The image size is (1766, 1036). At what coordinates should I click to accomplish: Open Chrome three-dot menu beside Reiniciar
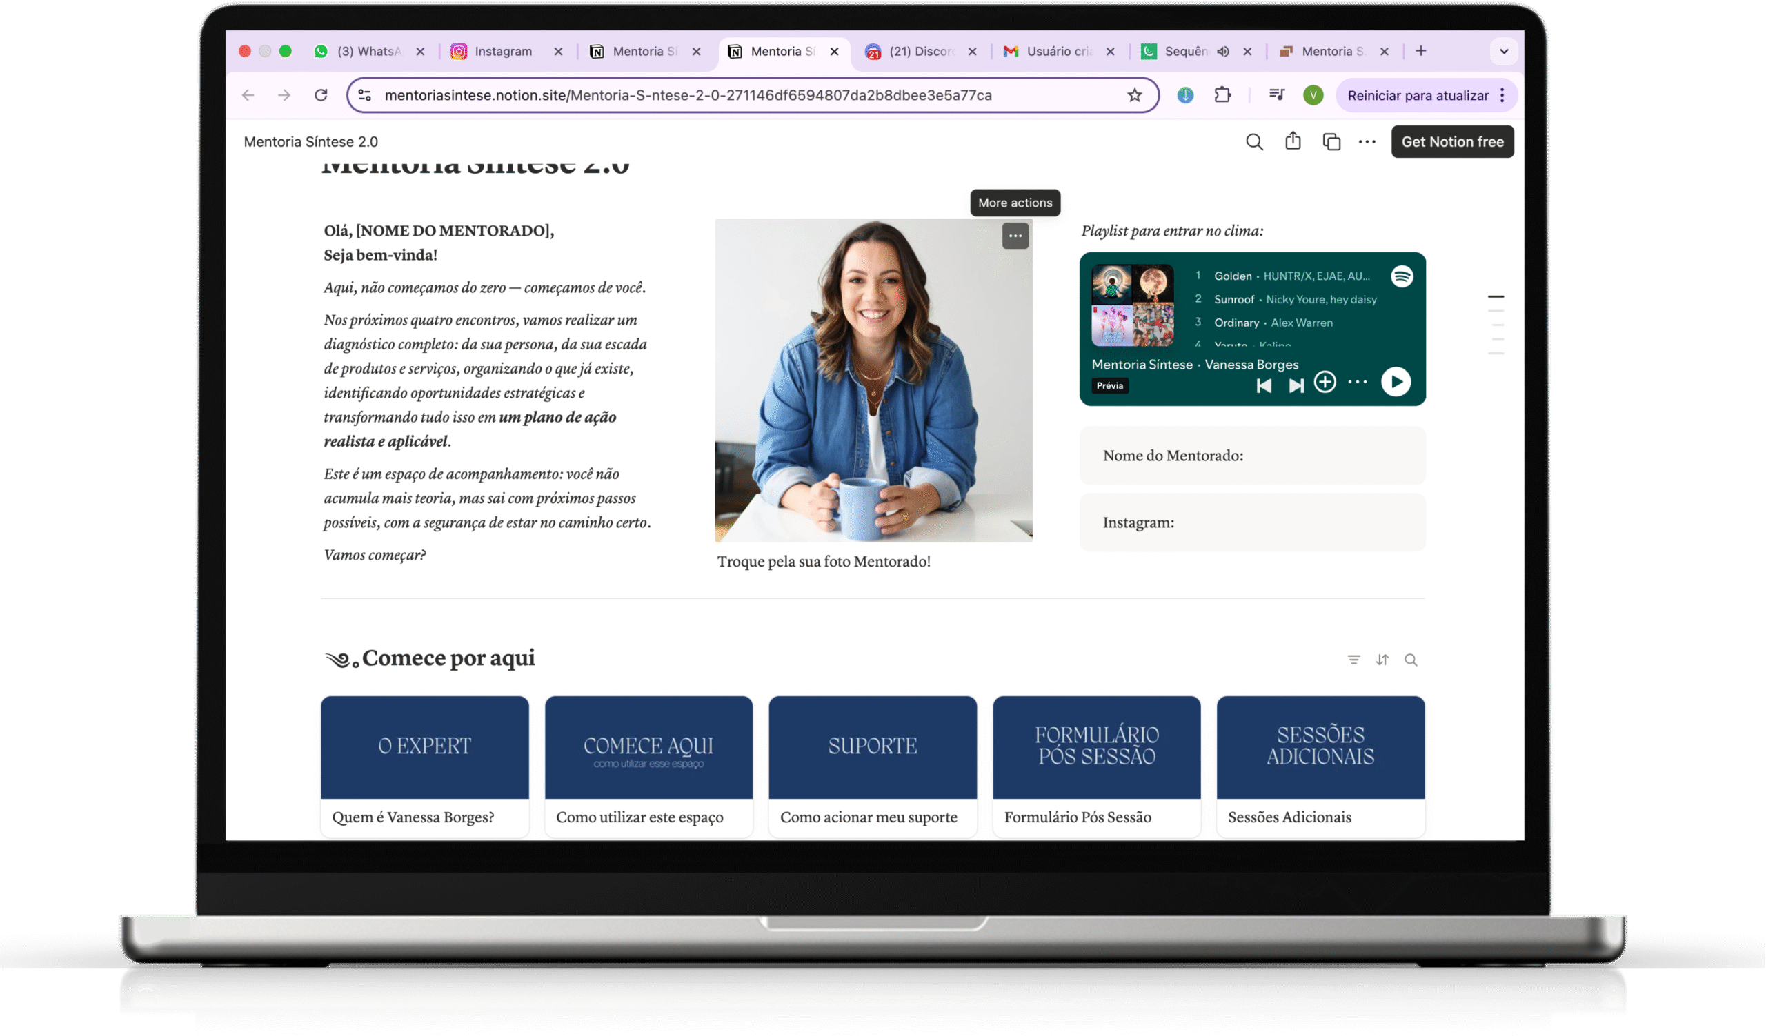click(1502, 95)
